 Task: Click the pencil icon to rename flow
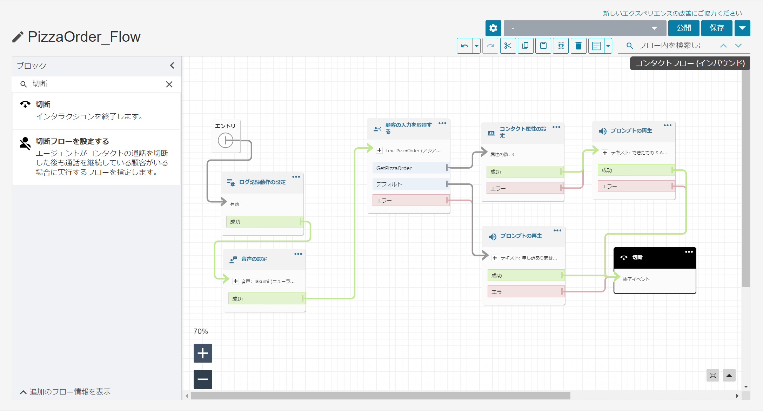pos(18,37)
